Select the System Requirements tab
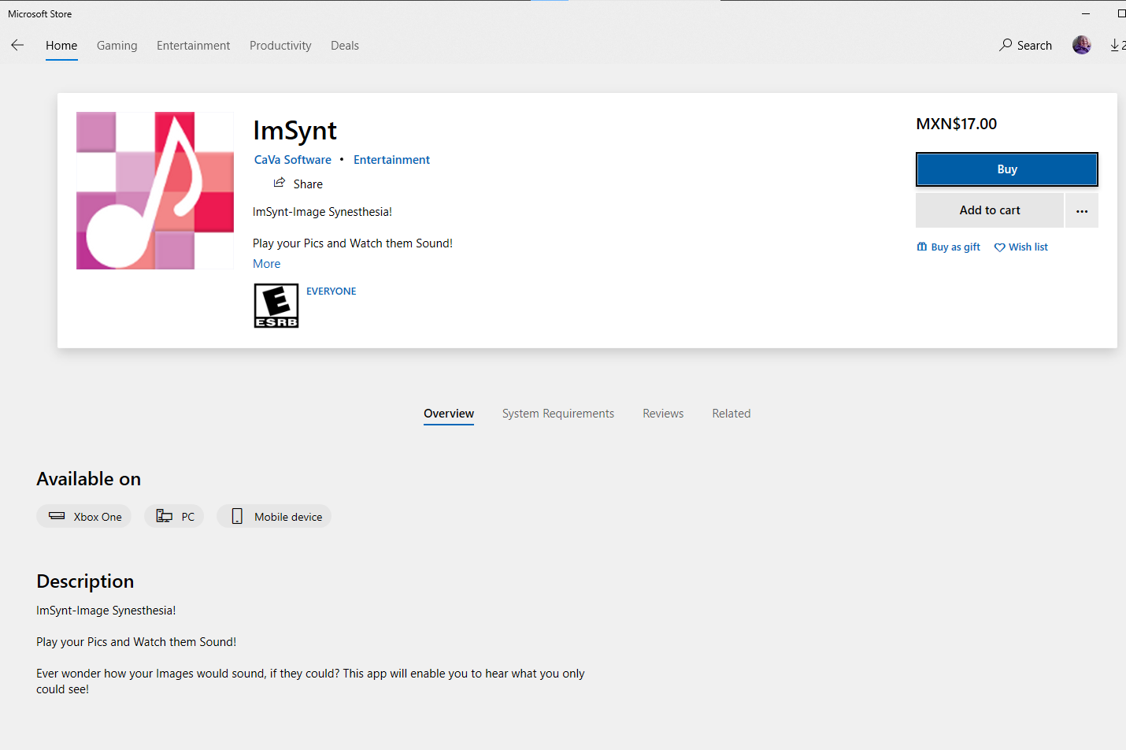Viewport: 1126px width, 750px height. [558, 414]
